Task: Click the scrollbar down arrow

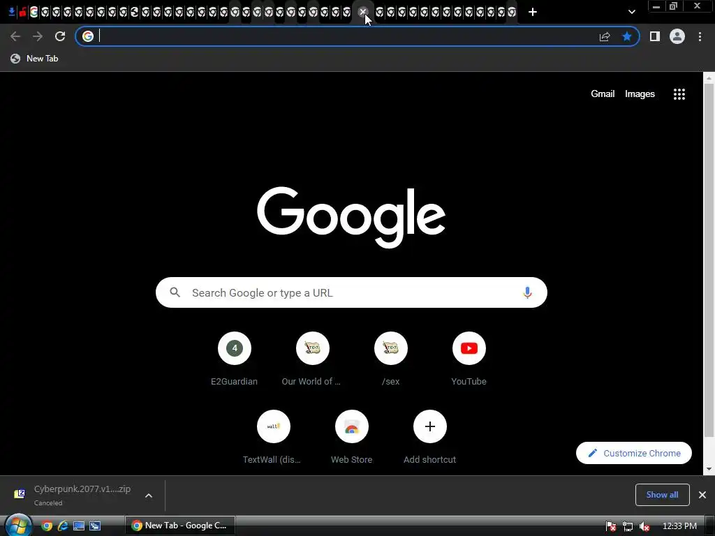Action: (709, 469)
